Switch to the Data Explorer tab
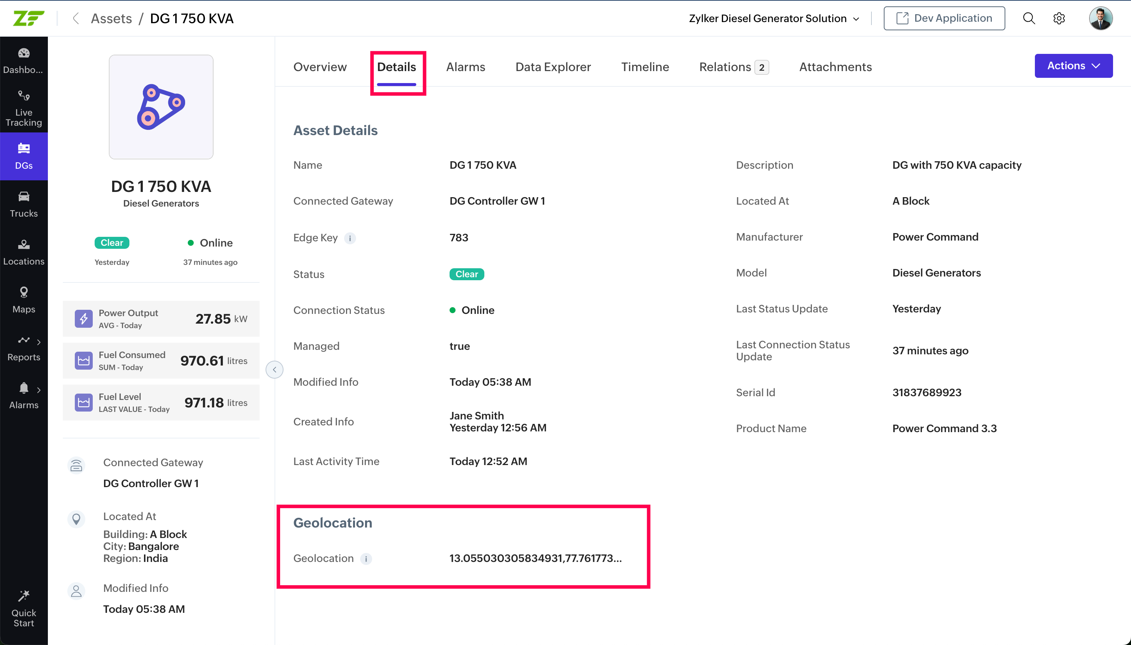Viewport: 1131px width, 645px height. click(553, 67)
